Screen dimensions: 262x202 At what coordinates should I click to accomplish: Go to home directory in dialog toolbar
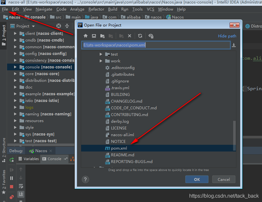point(86,36)
